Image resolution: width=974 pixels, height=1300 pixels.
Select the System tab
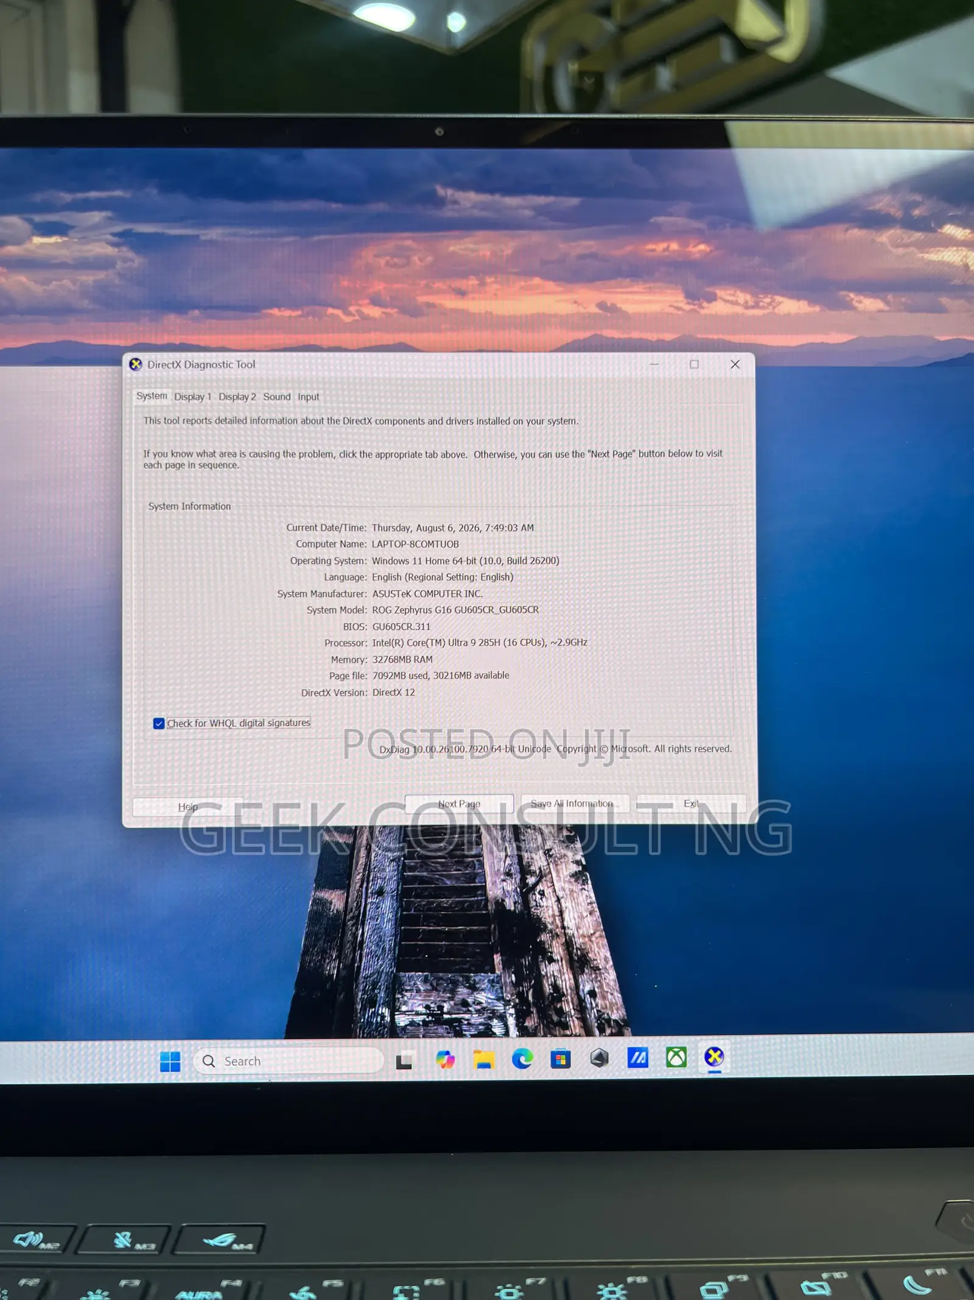pos(152,396)
